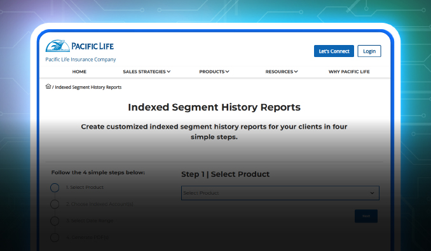Viewport: 431px width, 251px height.
Task: Click the 'Follow the 4 simple steps below:' text
Action: tap(98, 172)
